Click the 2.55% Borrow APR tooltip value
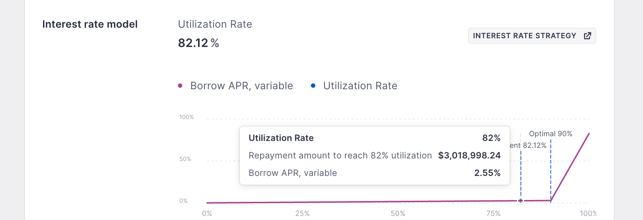The image size is (643, 220). pos(487,173)
